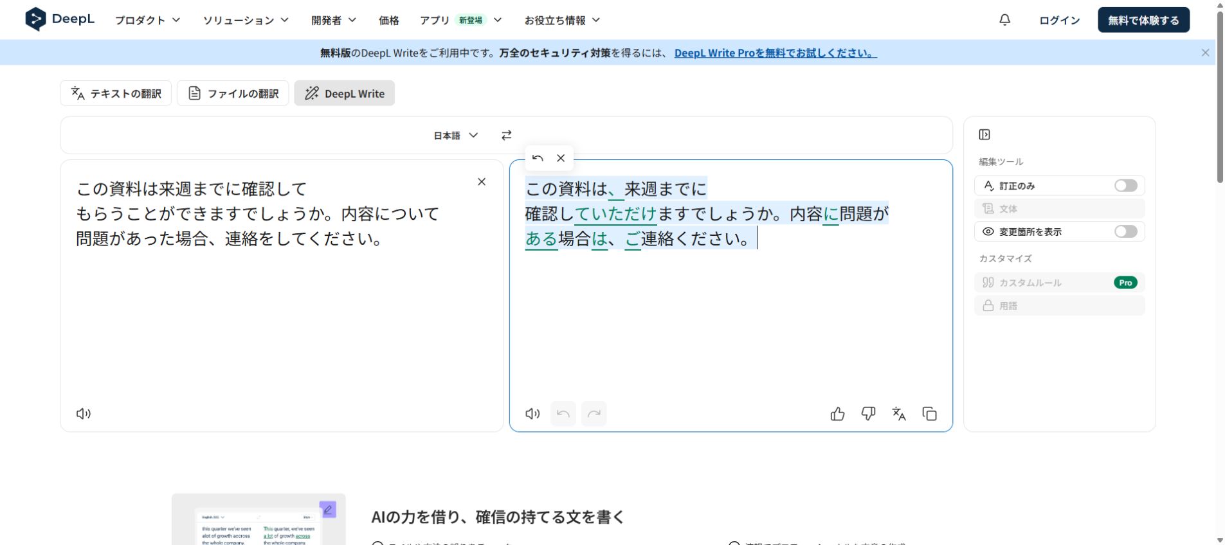Open the 日本語 language dropdown
1225x545 pixels.
[456, 135]
